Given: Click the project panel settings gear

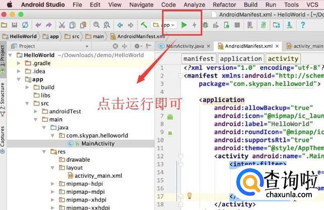Looking at the screenshot, I should click(137, 46).
